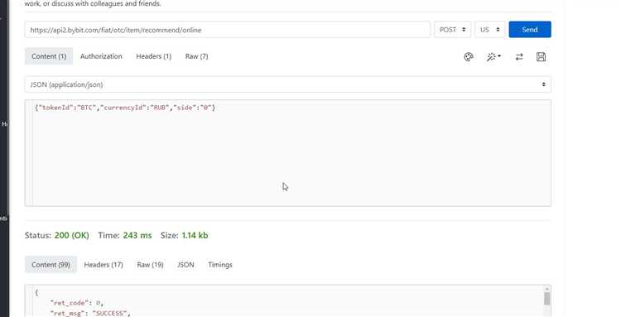Switch to the response JSON tab
The width and height of the screenshot is (621, 317).
click(185, 265)
